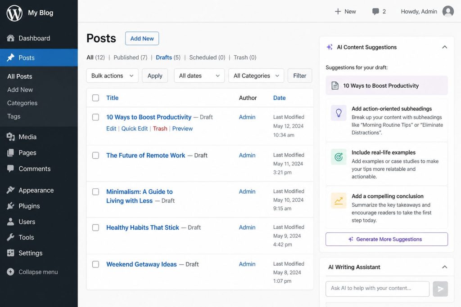Click the Appearance paintbrush icon

point(11,190)
